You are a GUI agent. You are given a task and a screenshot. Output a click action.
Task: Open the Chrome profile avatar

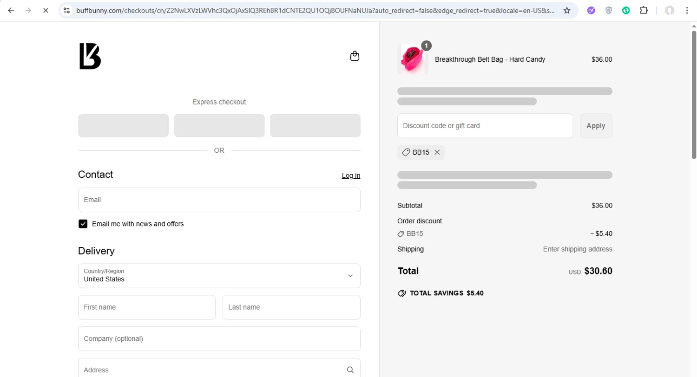[x=670, y=10]
